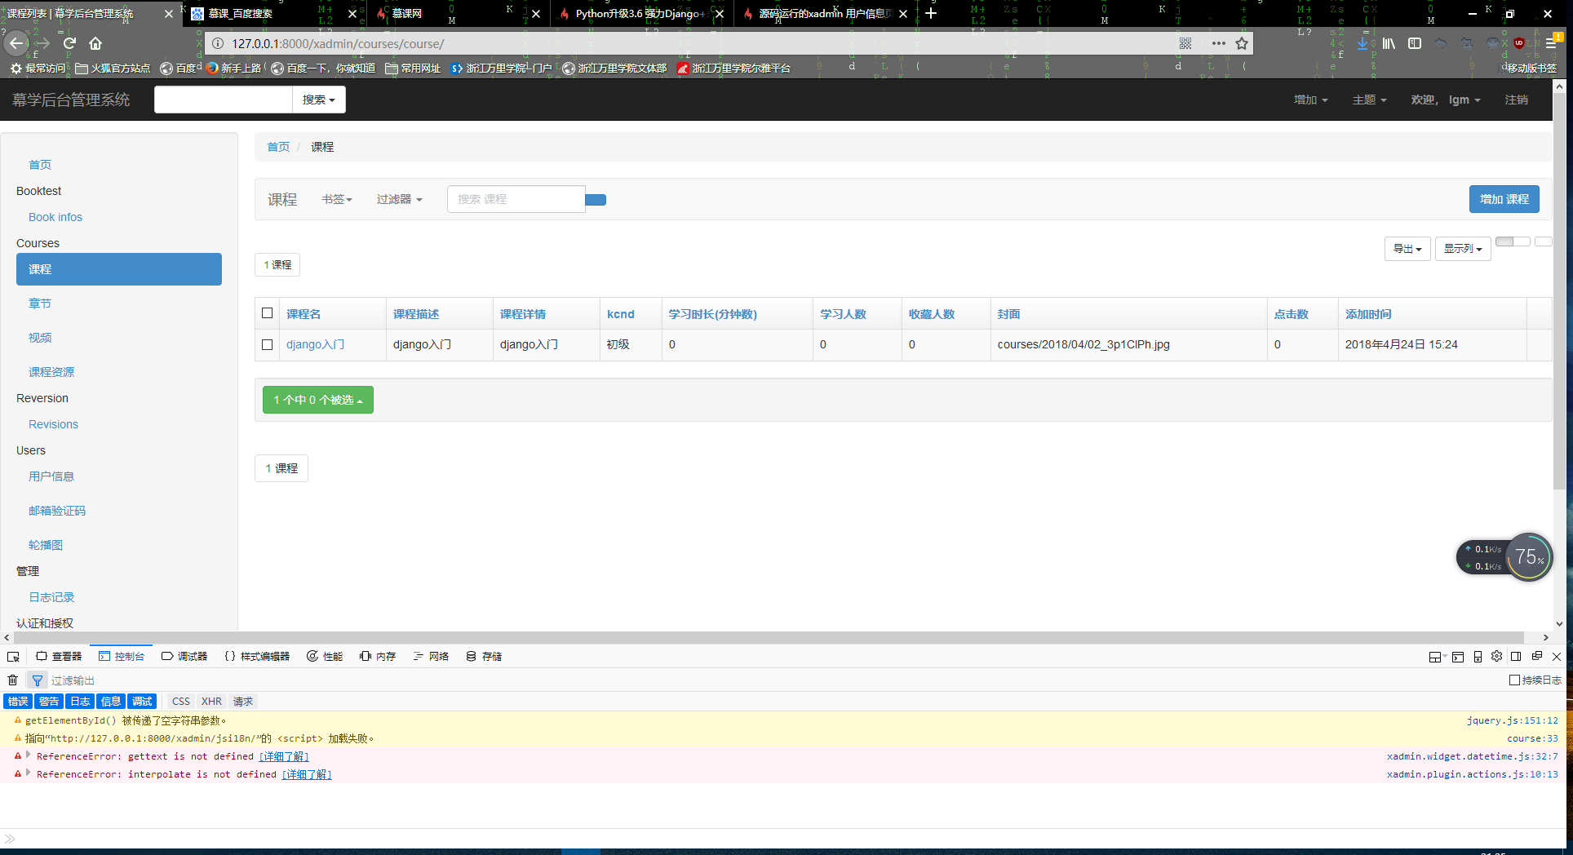Open the Firefox downloads arrow icon

1363,43
